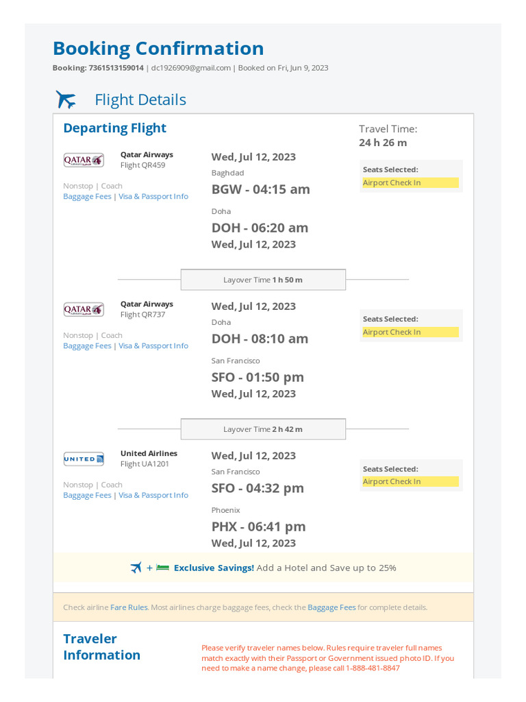
Task: Click the United Airlines logo
Action: (x=84, y=459)
